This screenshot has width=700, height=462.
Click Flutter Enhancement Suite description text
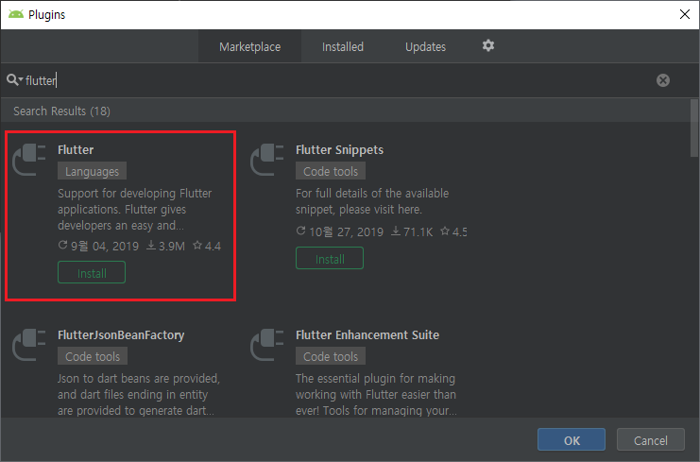pos(376,395)
